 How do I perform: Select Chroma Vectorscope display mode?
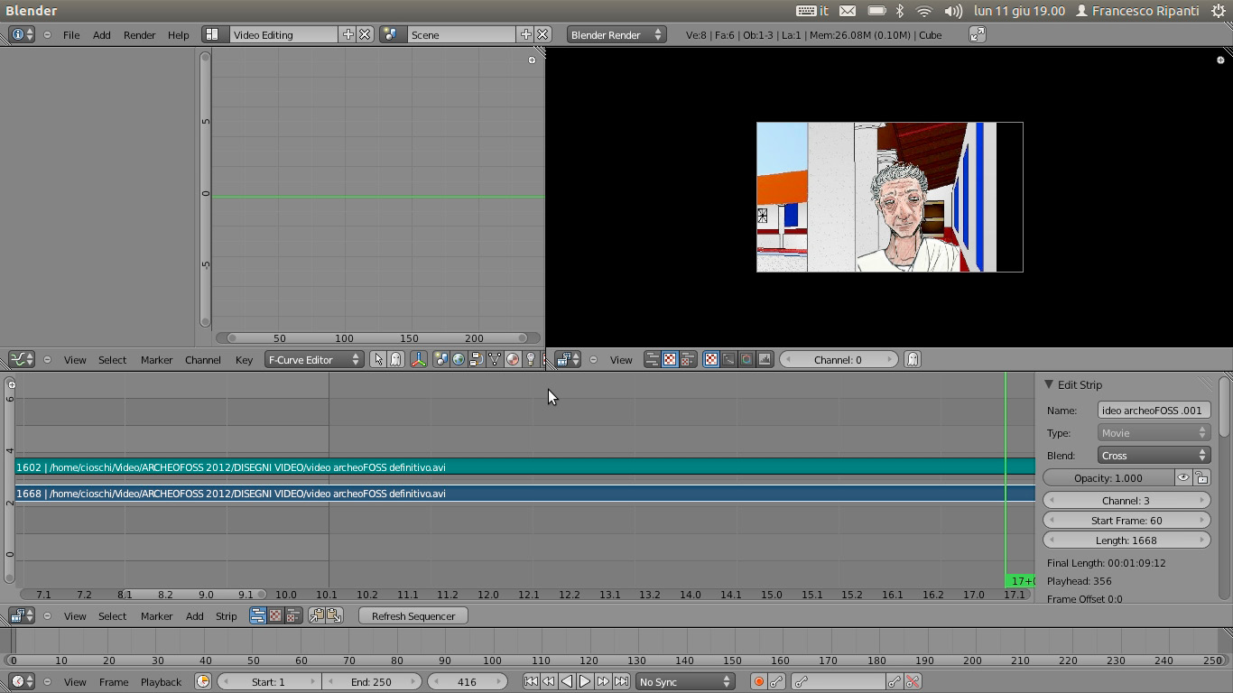[x=746, y=359]
